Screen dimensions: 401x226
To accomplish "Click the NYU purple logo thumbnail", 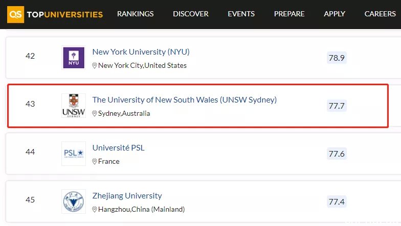I will click(74, 58).
